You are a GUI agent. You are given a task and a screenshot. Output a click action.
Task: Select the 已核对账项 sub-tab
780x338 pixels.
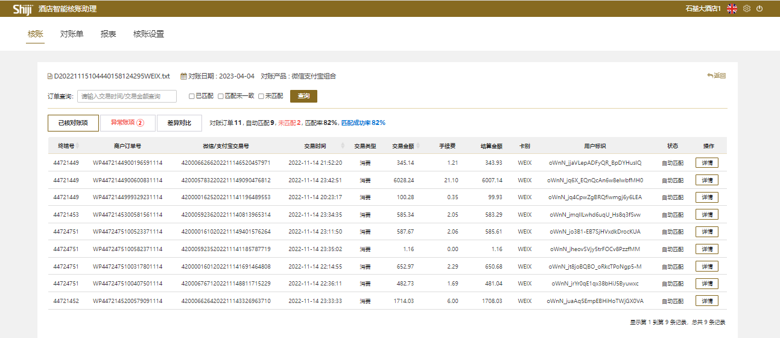click(73, 123)
